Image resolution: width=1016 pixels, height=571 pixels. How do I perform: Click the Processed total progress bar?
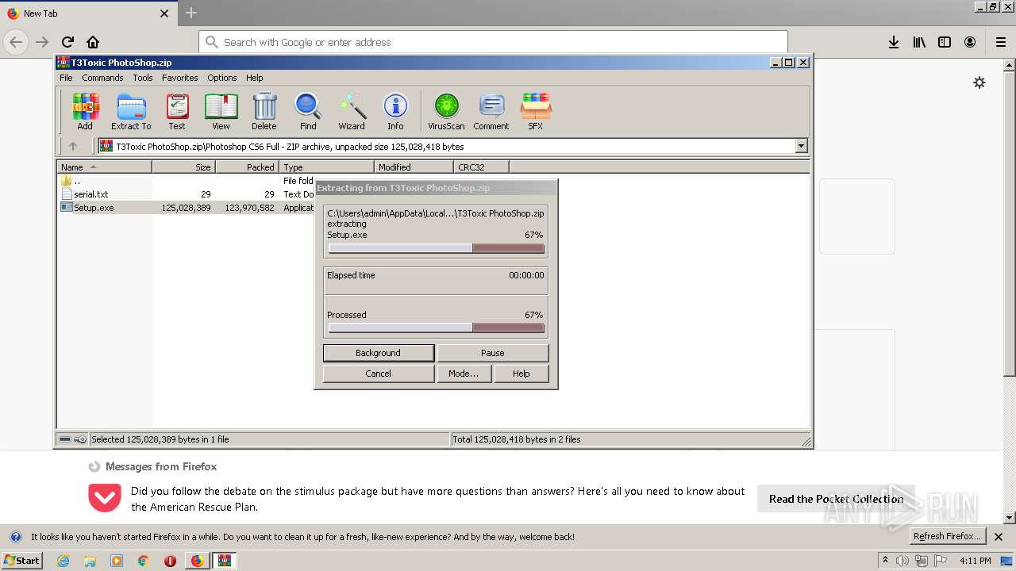tap(437, 328)
